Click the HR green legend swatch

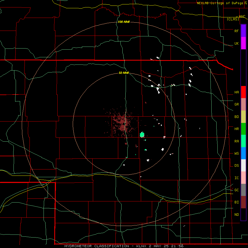click(243, 129)
